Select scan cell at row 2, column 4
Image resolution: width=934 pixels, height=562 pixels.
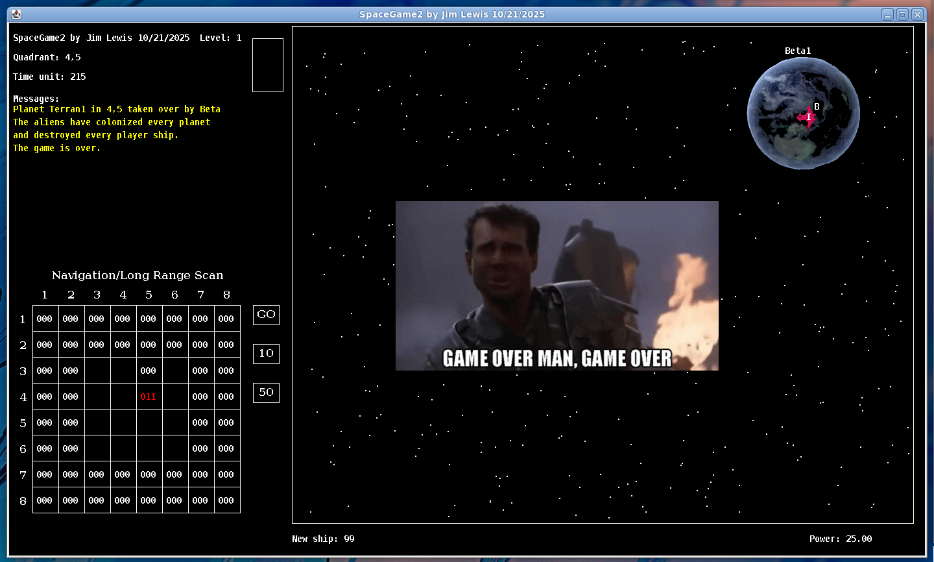123,345
